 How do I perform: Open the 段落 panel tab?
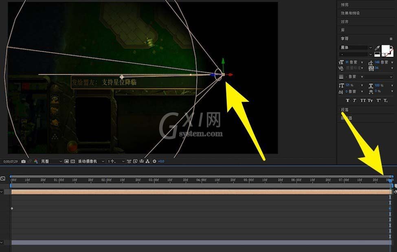(x=344, y=110)
